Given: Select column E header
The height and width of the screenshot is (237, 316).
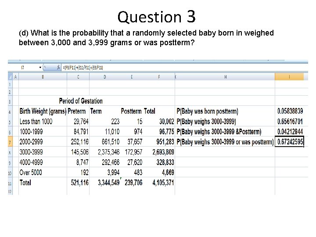Looking at the screenshot, I should [132, 77].
